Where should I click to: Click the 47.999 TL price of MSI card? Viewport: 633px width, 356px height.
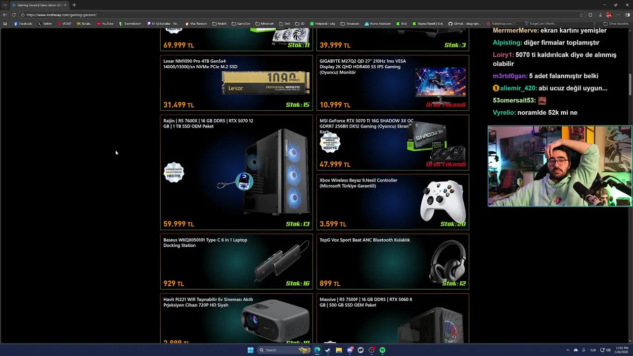(335, 165)
